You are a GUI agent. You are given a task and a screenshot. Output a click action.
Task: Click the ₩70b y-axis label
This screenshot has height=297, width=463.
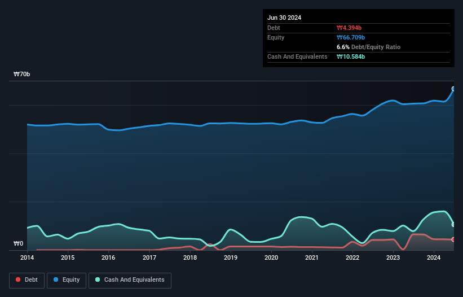(x=21, y=74)
